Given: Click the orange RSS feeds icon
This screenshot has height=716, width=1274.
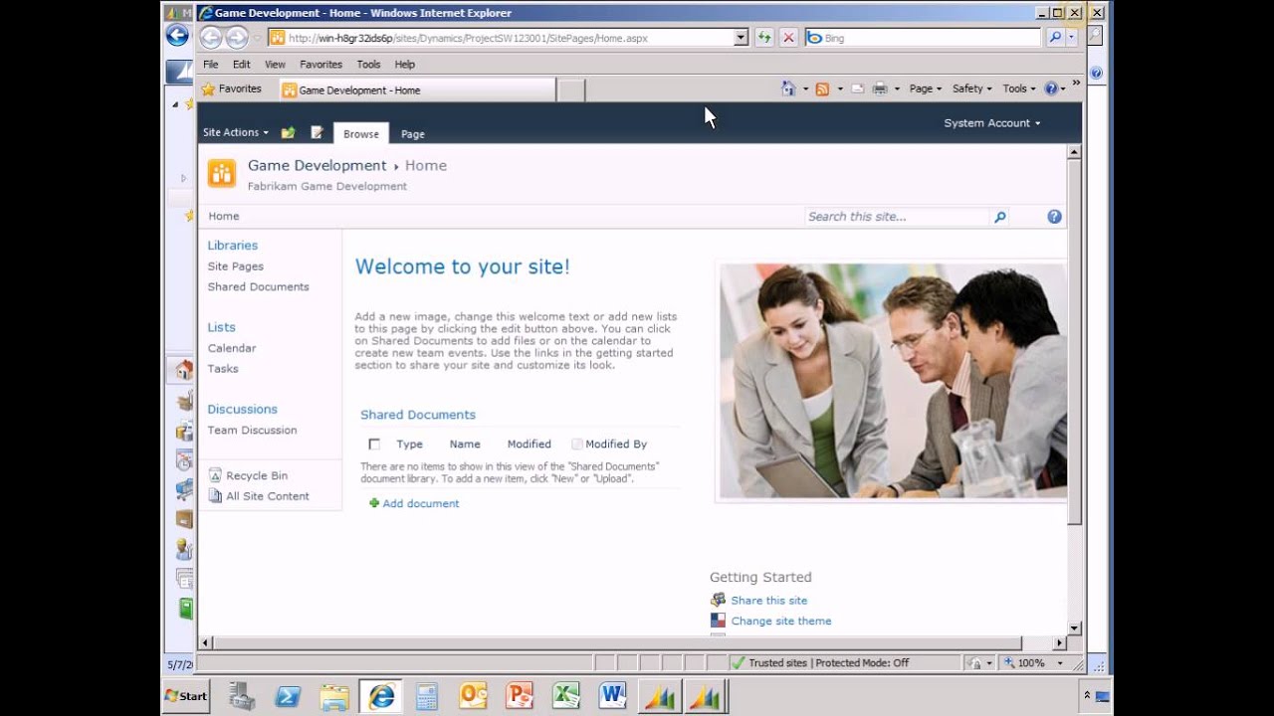Looking at the screenshot, I should pos(822,89).
